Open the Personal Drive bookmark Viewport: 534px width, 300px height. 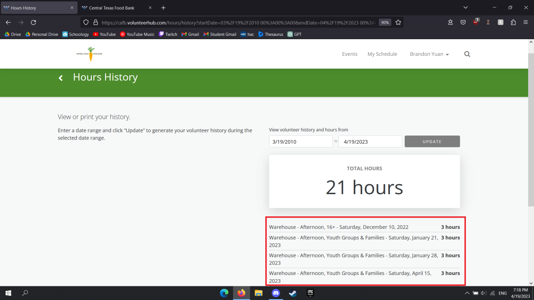42,34
